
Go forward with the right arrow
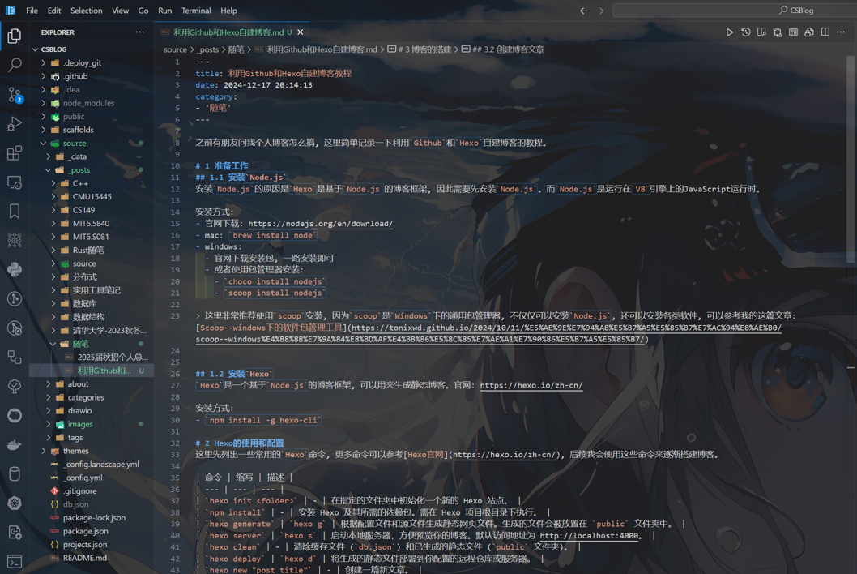pos(599,11)
